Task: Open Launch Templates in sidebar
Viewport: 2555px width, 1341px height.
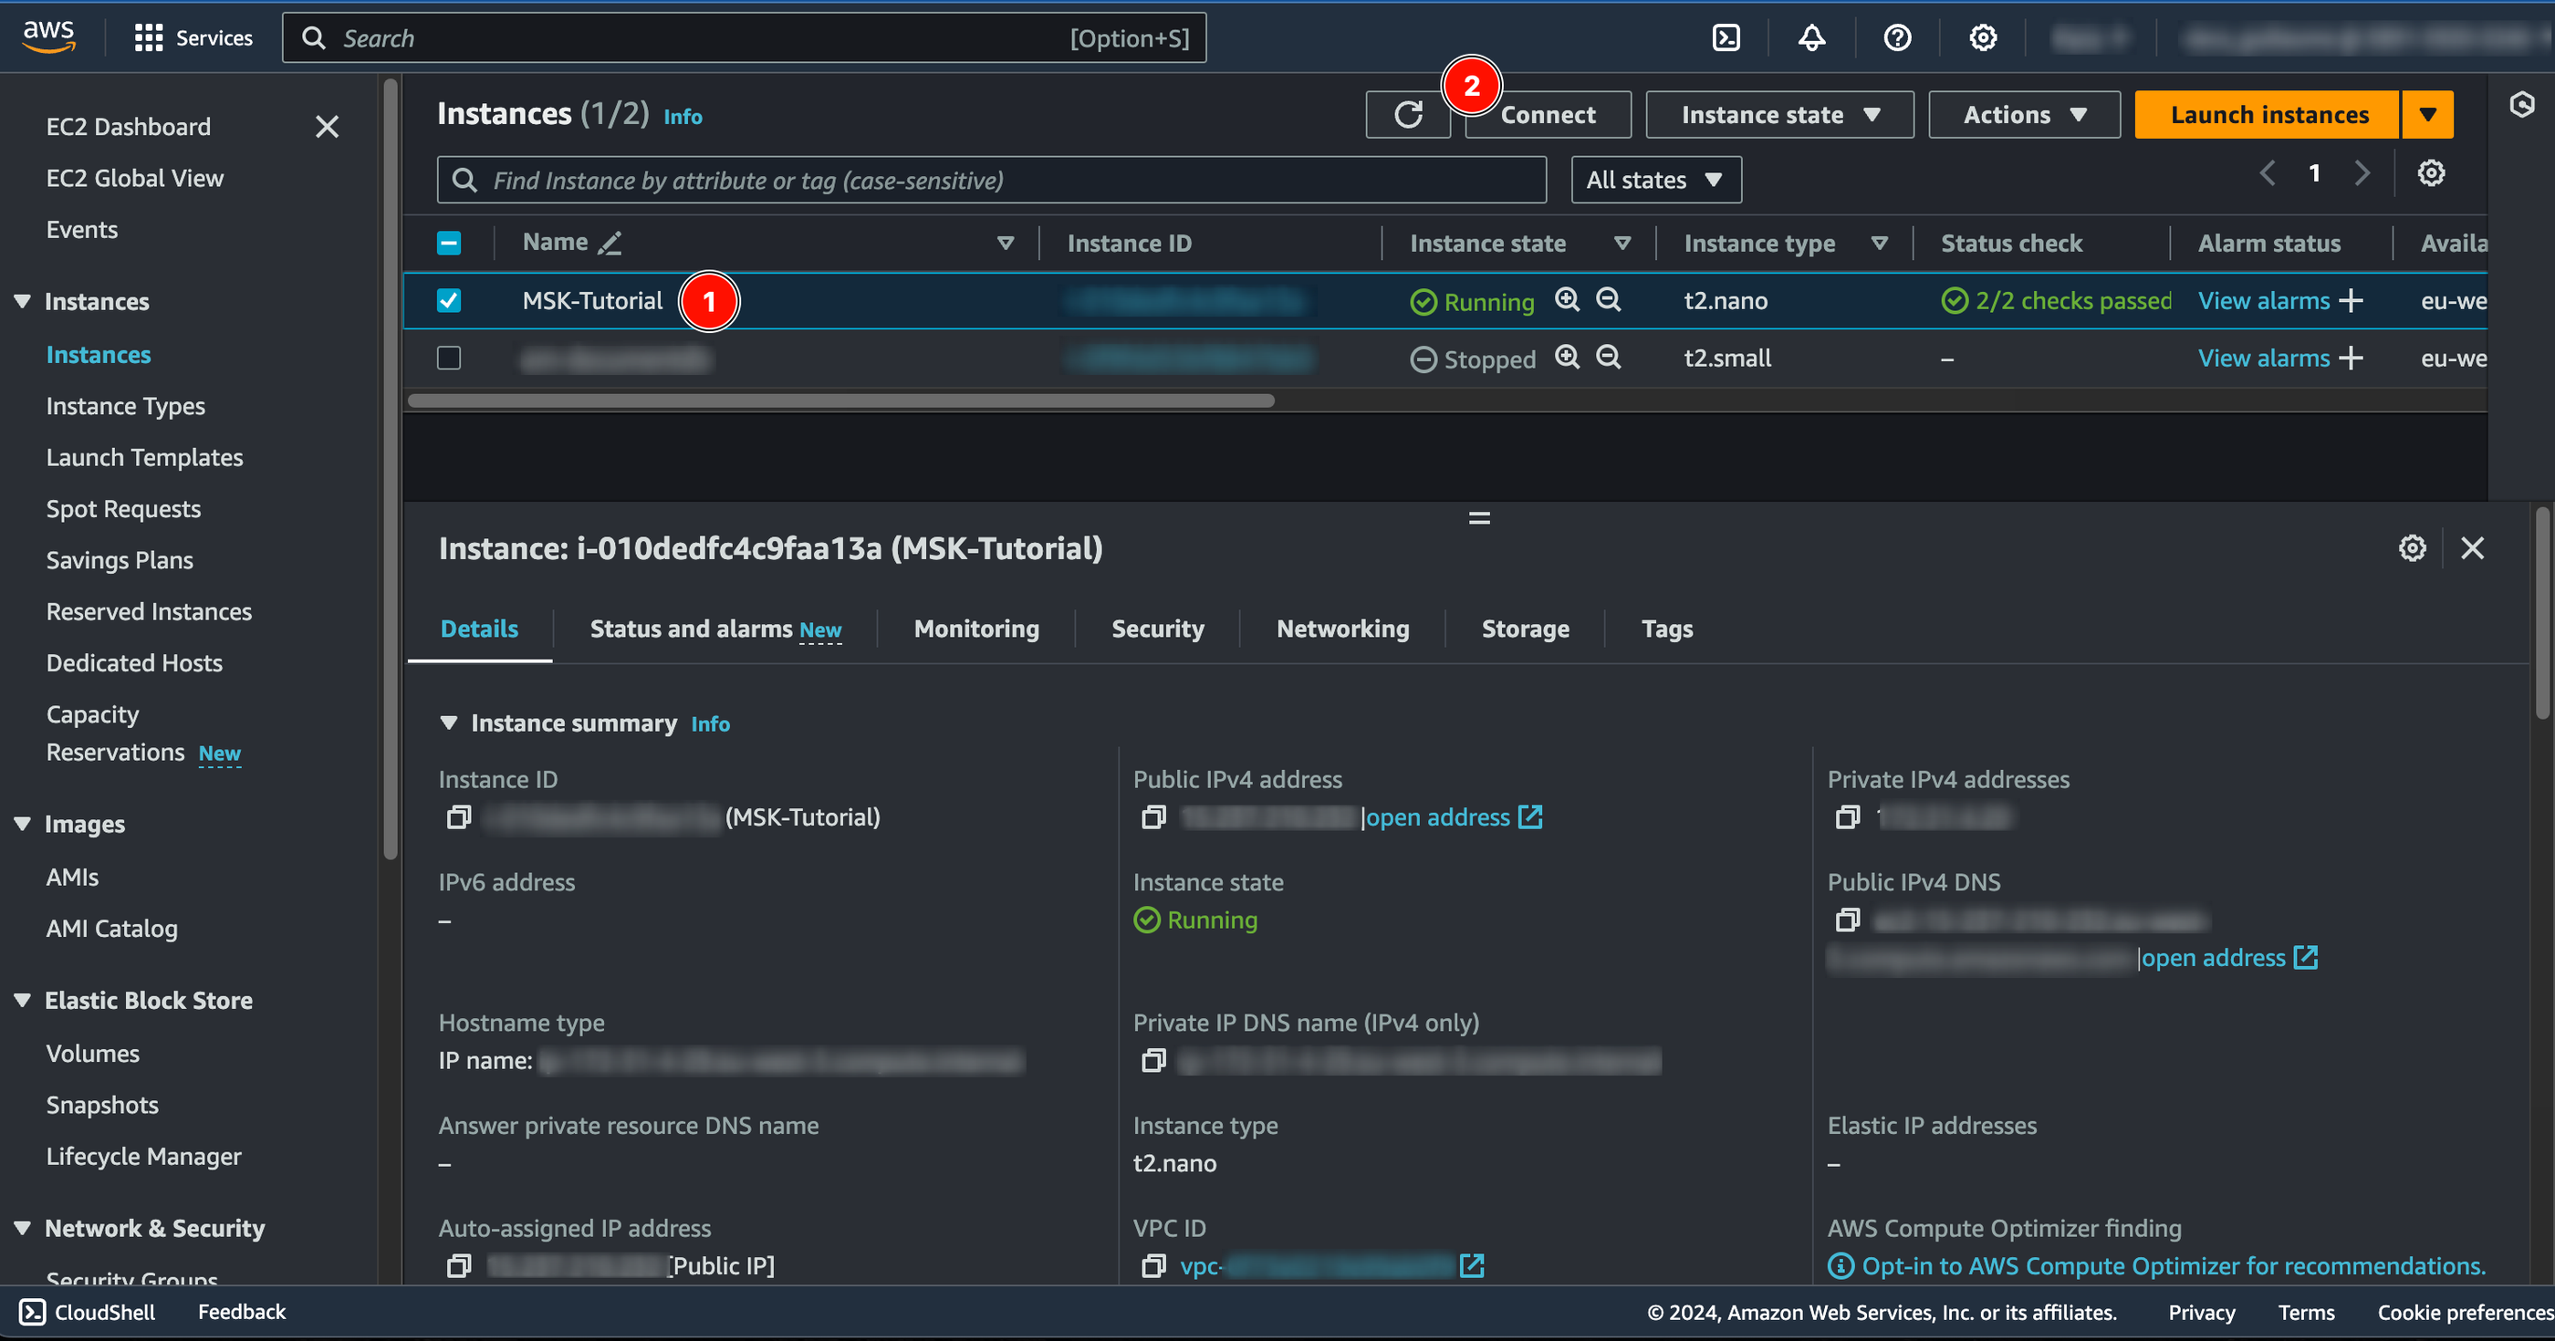Action: click(x=145, y=457)
